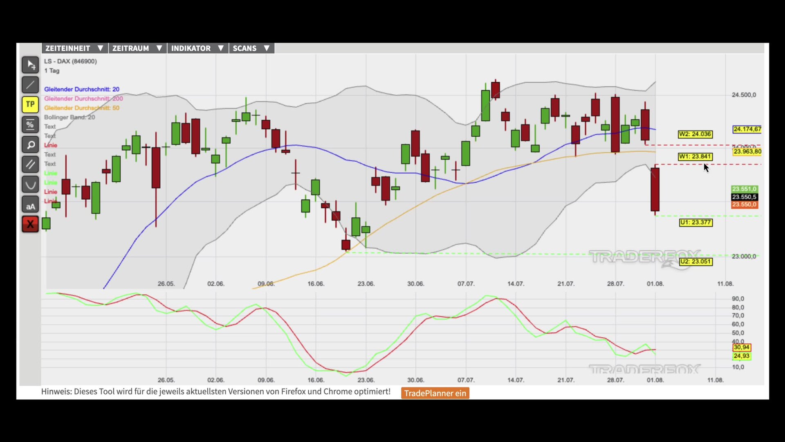
Task: Click the red X delete tool
Action: (30, 224)
